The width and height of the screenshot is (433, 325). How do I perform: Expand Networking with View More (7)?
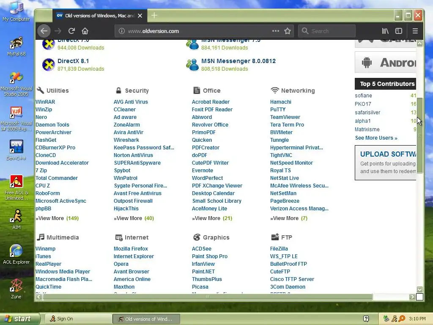(289, 218)
